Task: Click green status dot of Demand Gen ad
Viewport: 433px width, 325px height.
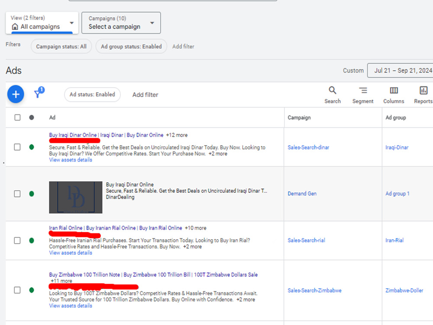Action: (x=32, y=194)
